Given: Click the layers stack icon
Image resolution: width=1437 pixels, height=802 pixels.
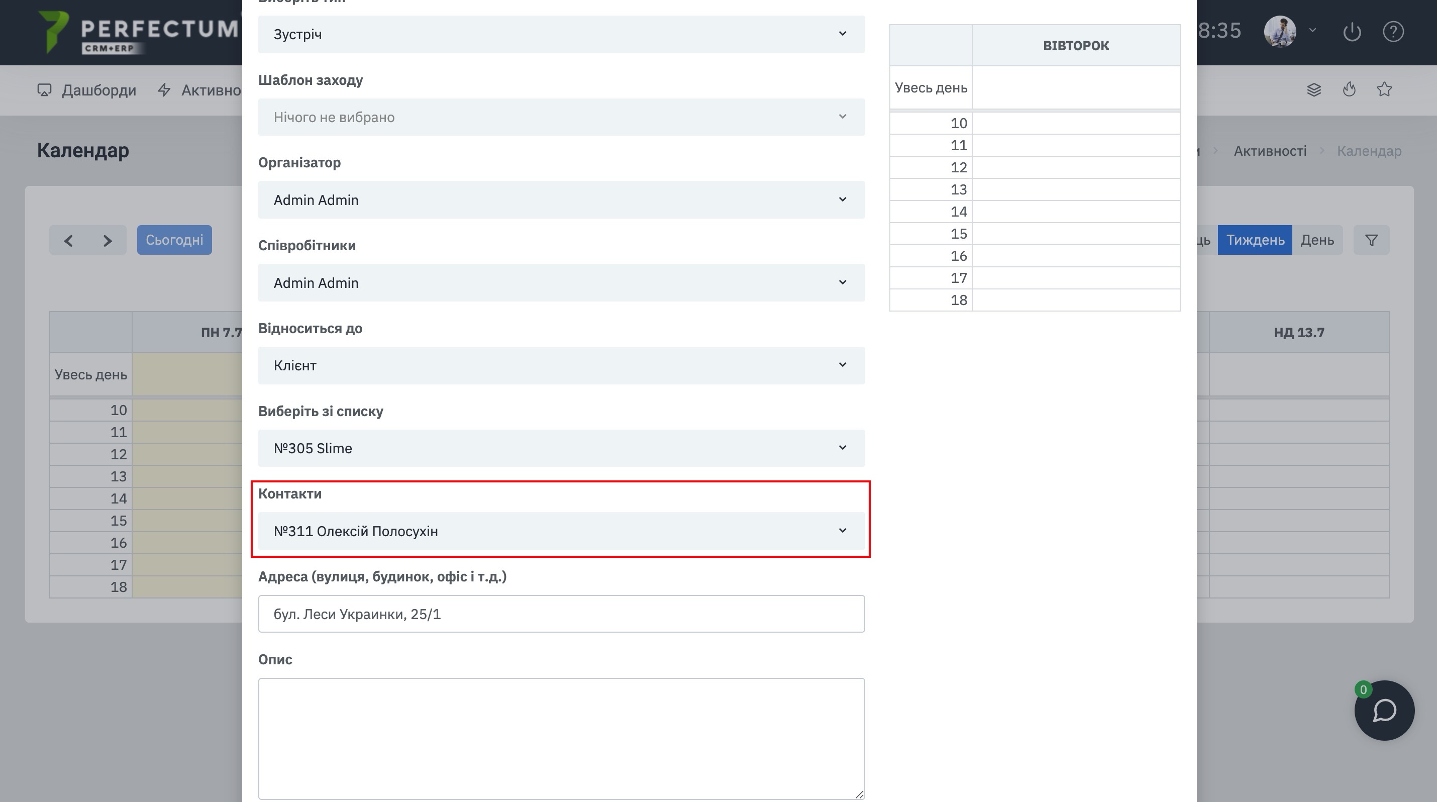Looking at the screenshot, I should point(1314,90).
